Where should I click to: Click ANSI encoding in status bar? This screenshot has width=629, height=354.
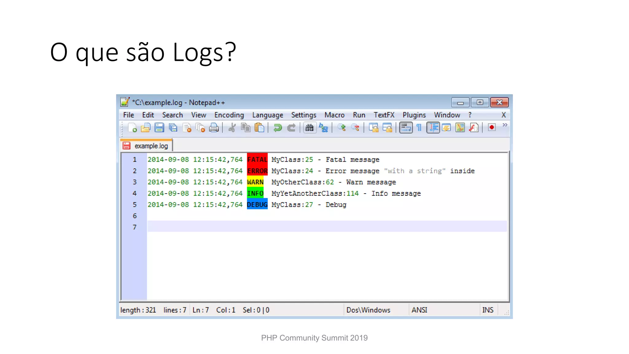point(419,310)
